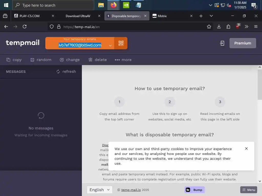
Task: Open Firefox View icon
Action: coord(5,16)
